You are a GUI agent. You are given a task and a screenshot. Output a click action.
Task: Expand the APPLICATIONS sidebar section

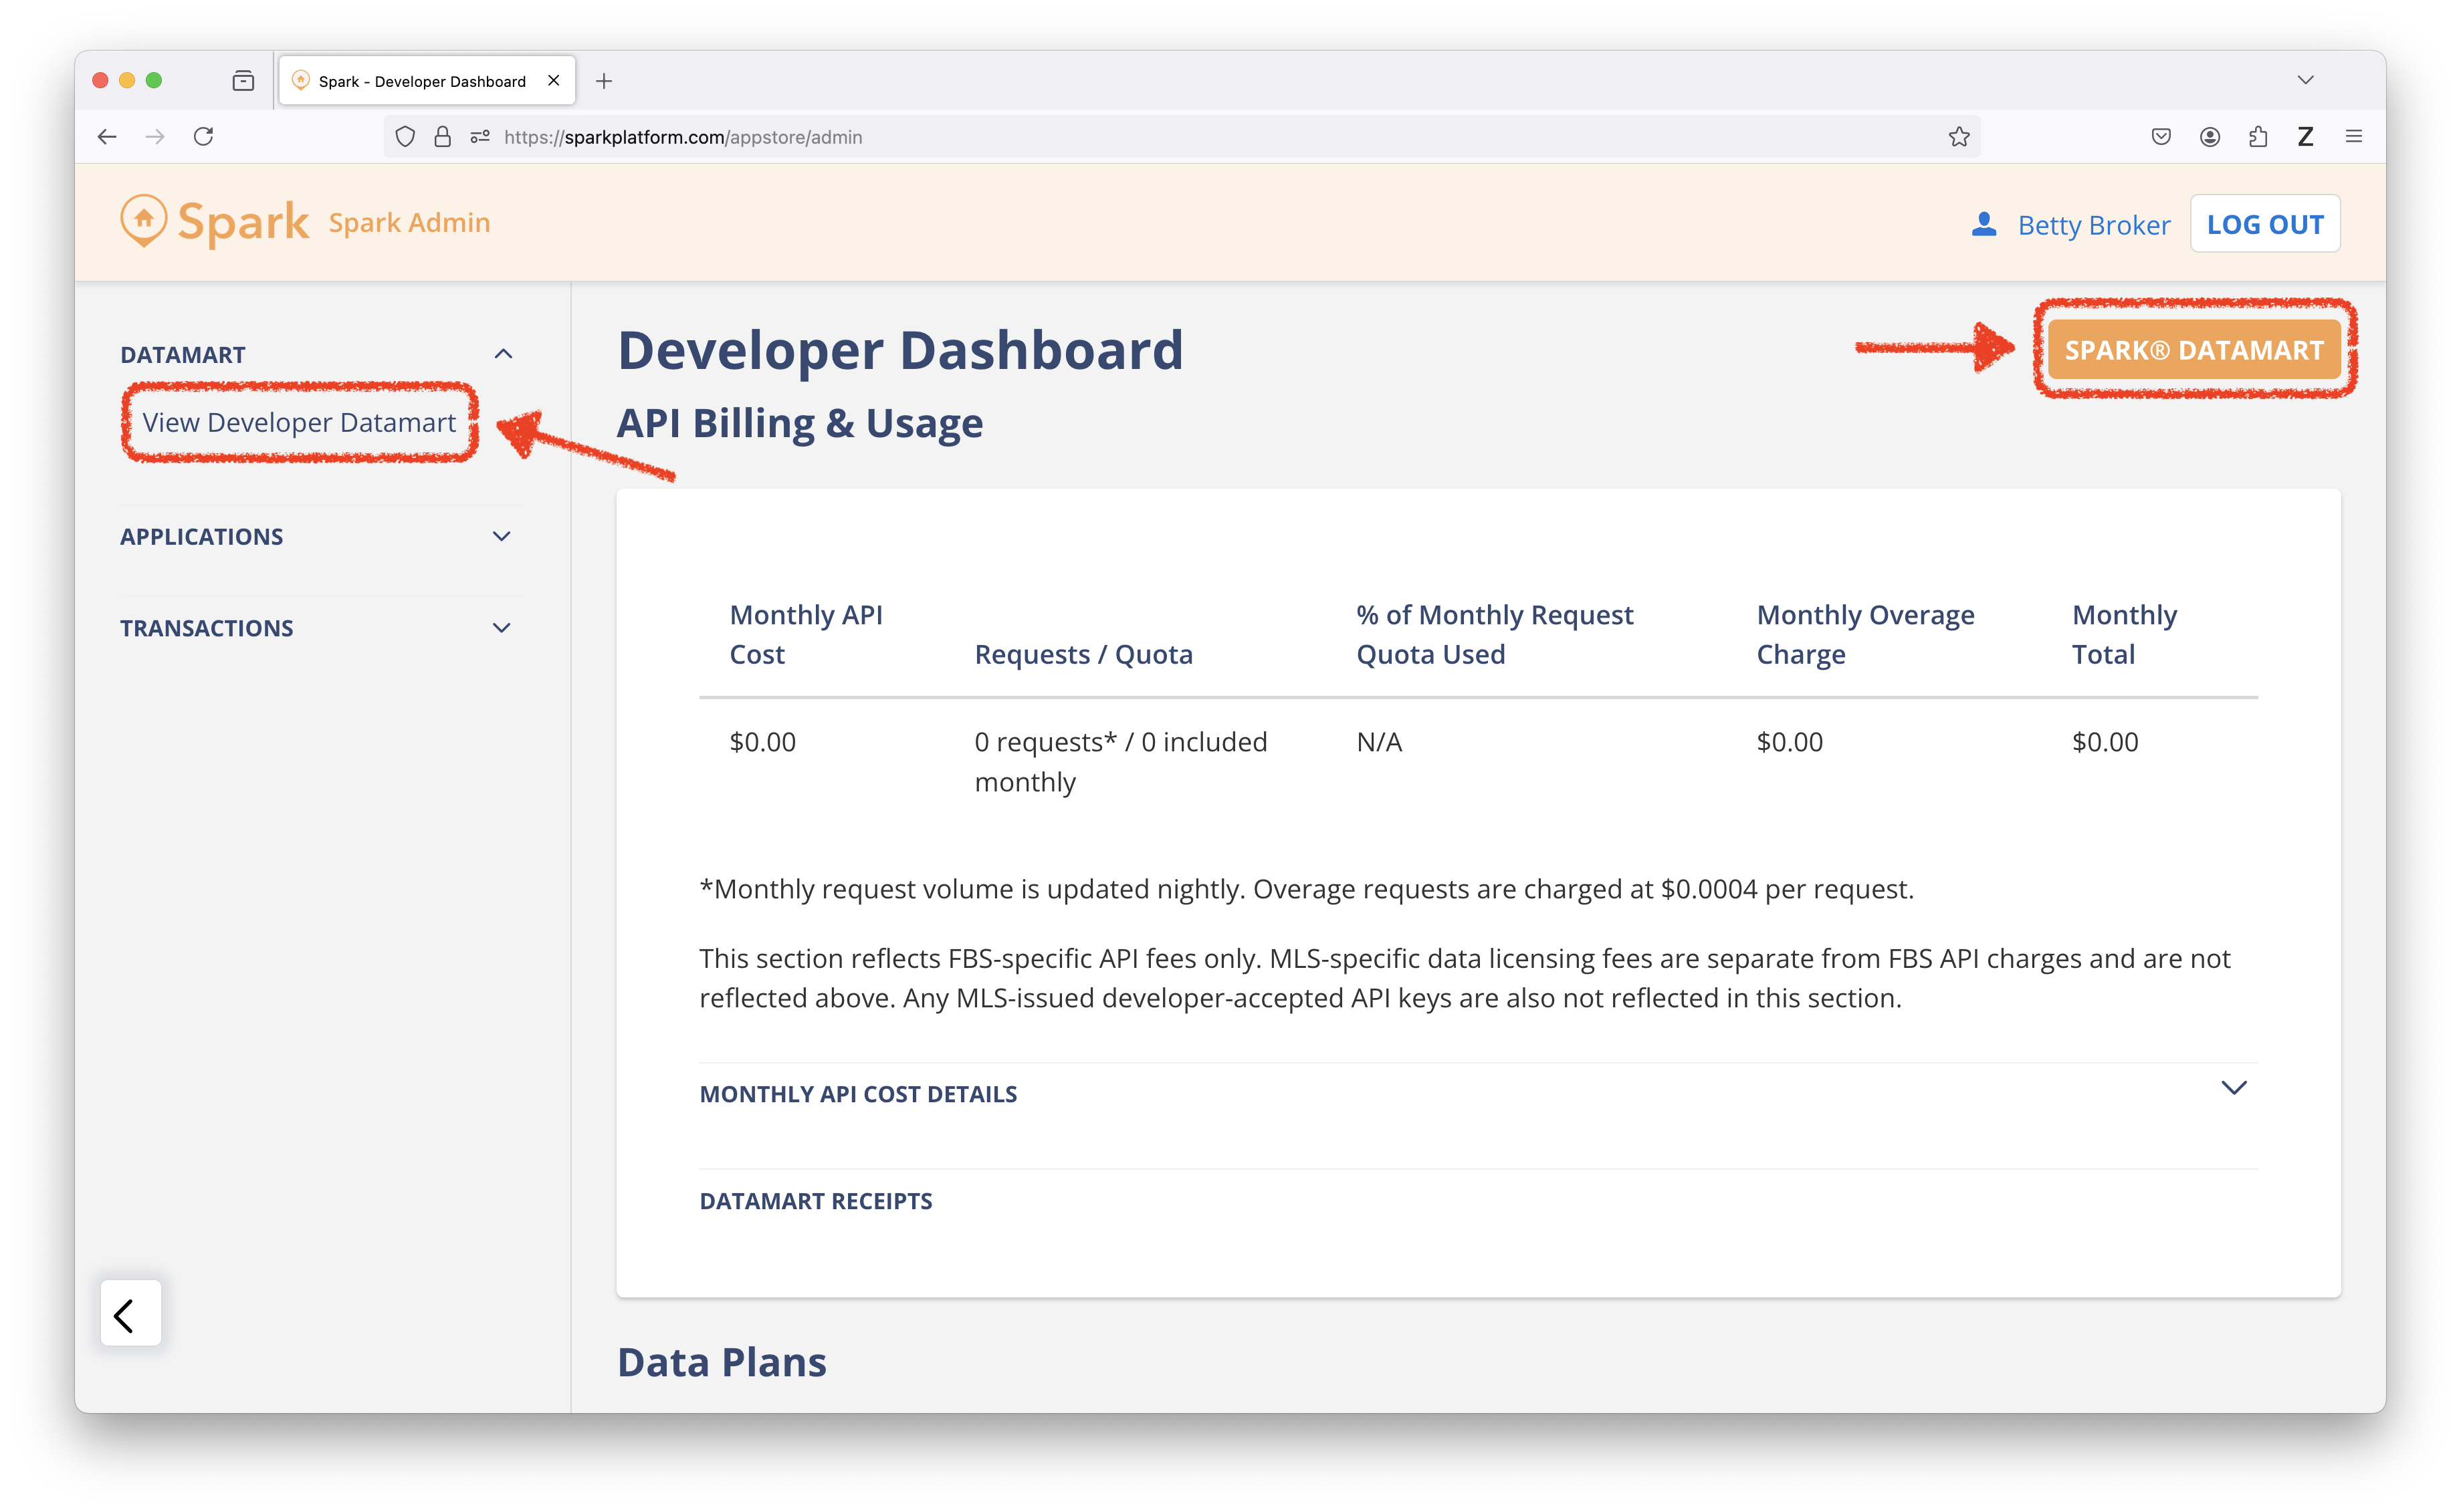[501, 536]
